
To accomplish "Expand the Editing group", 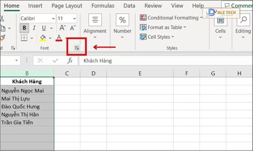I will pos(243,27).
